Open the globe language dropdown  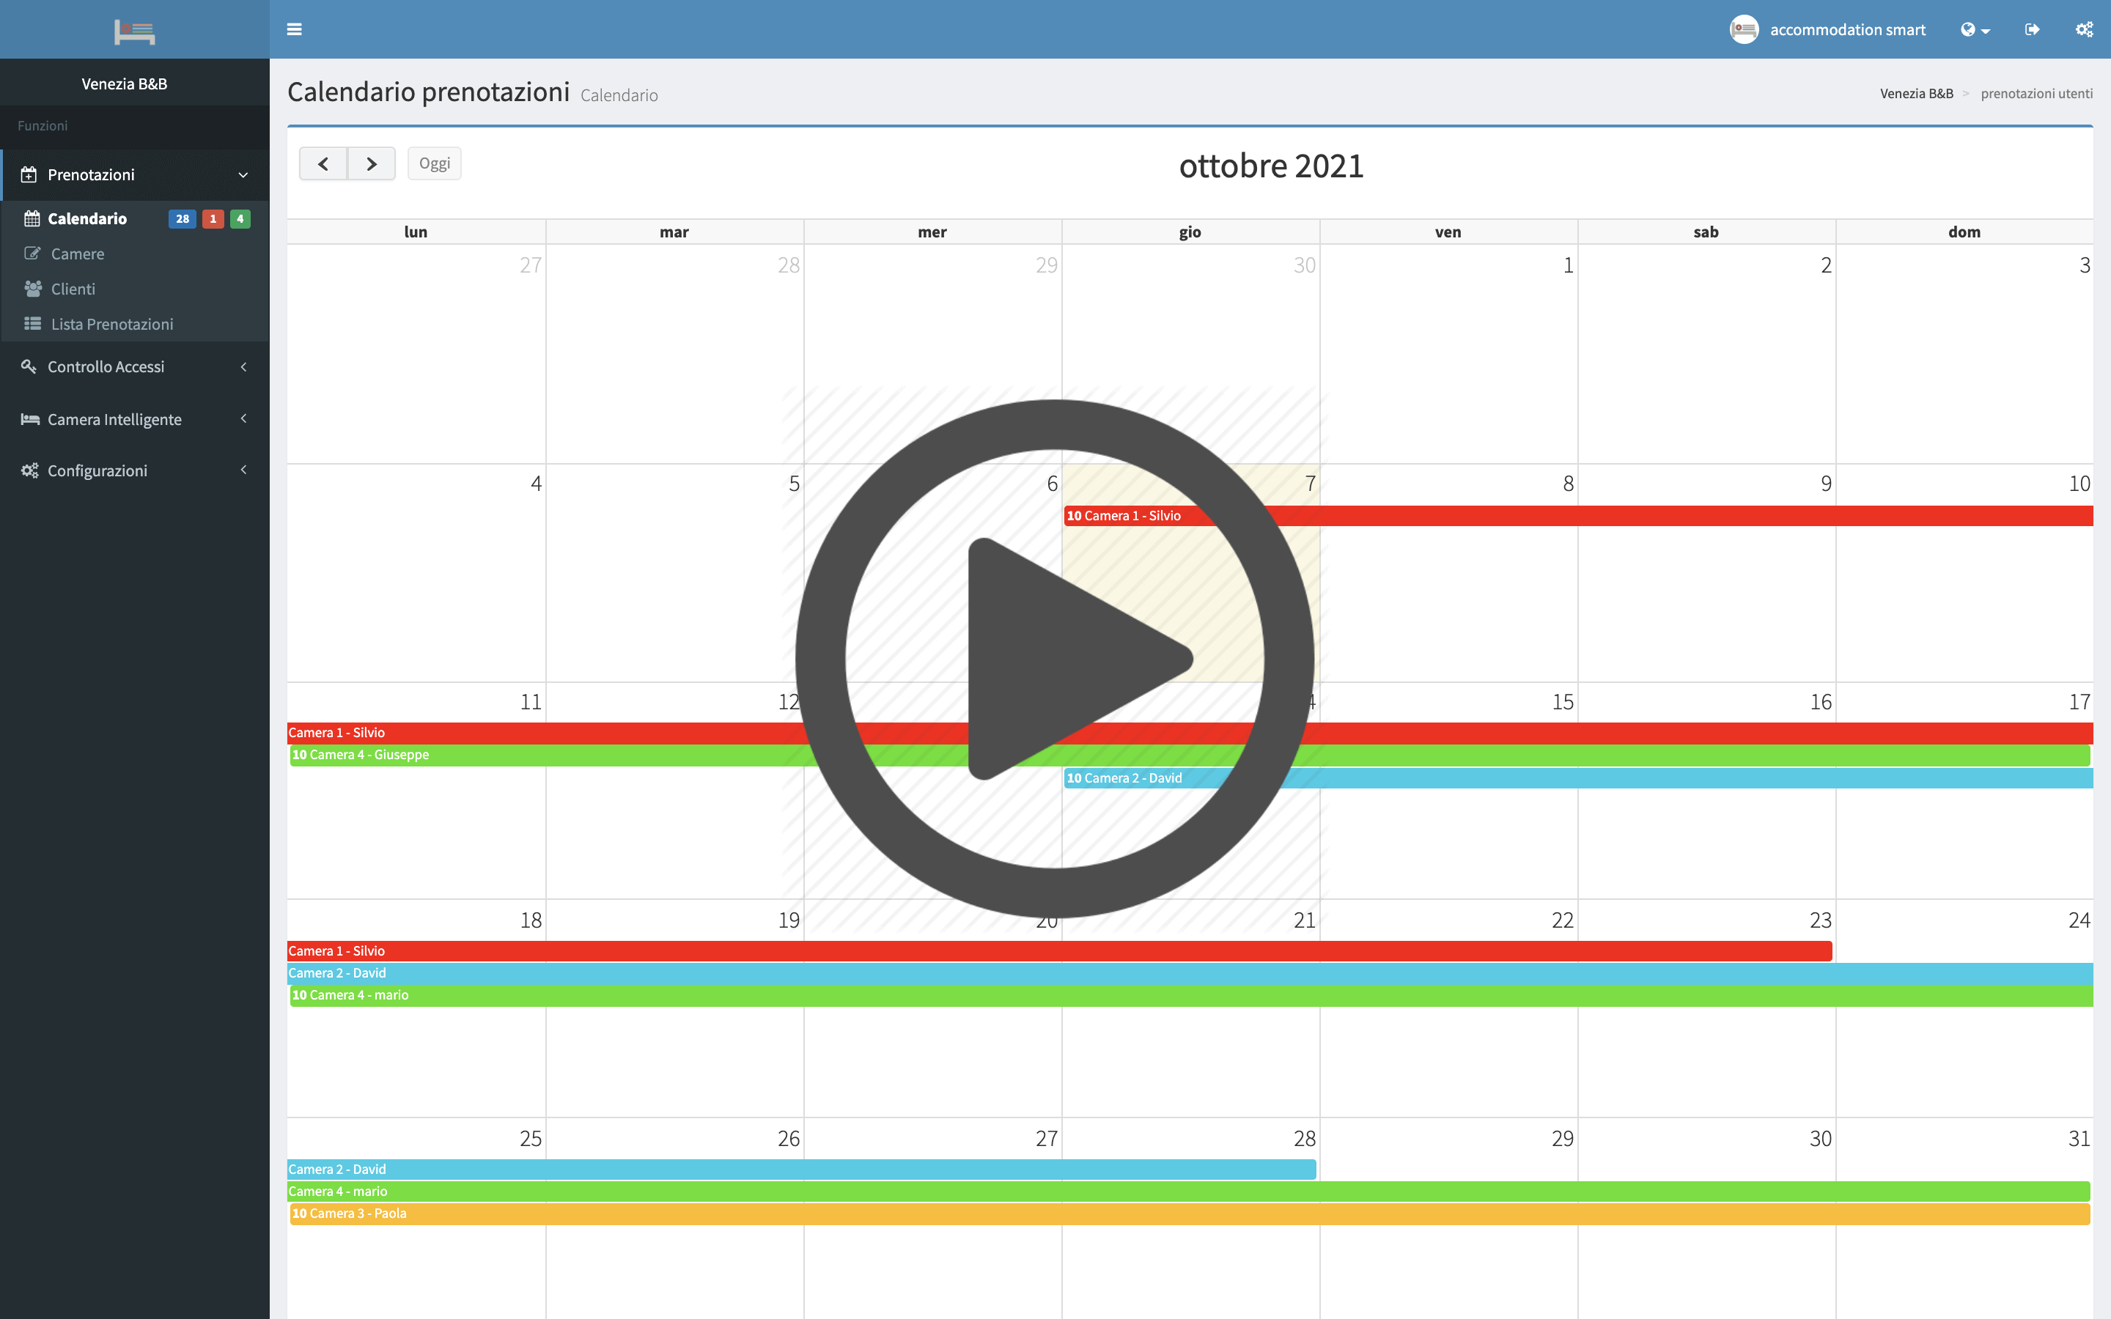tap(1975, 29)
